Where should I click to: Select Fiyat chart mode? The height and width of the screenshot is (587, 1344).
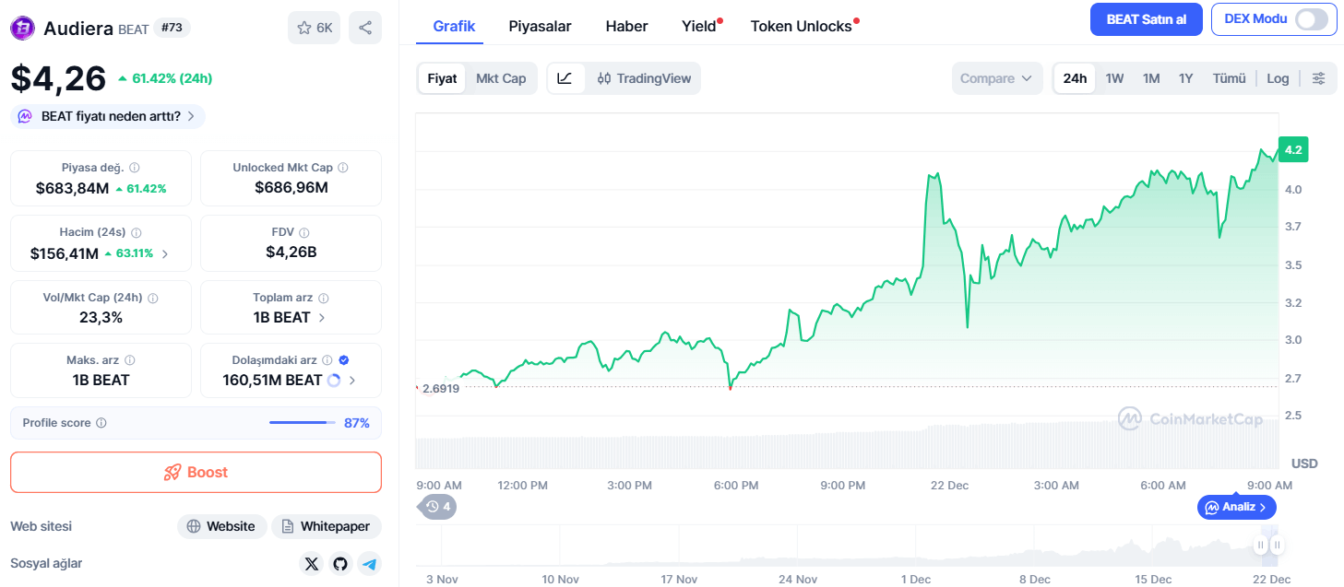[x=442, y=78]
